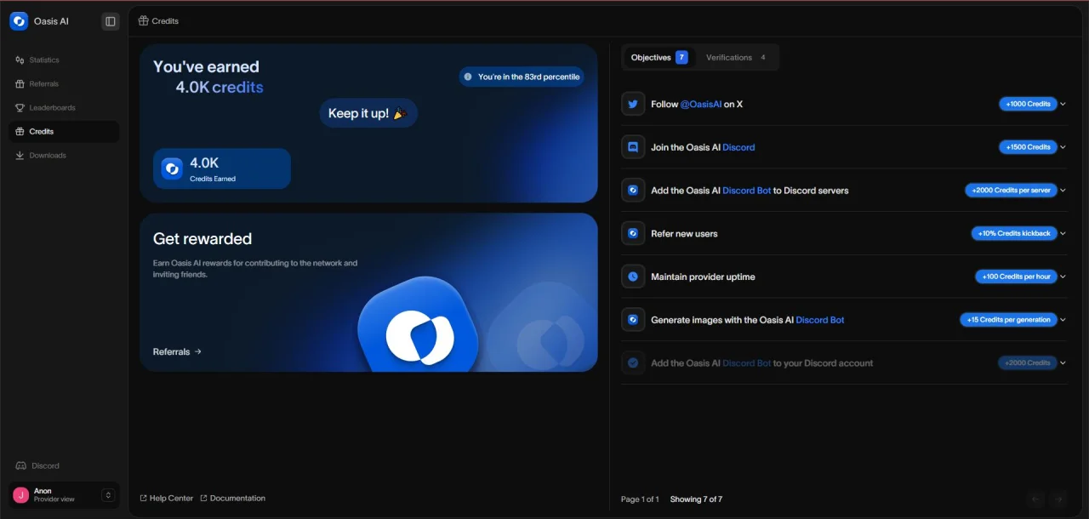Click the info icon in percentile badge
Screen dimensions: 1089x519
468,77
